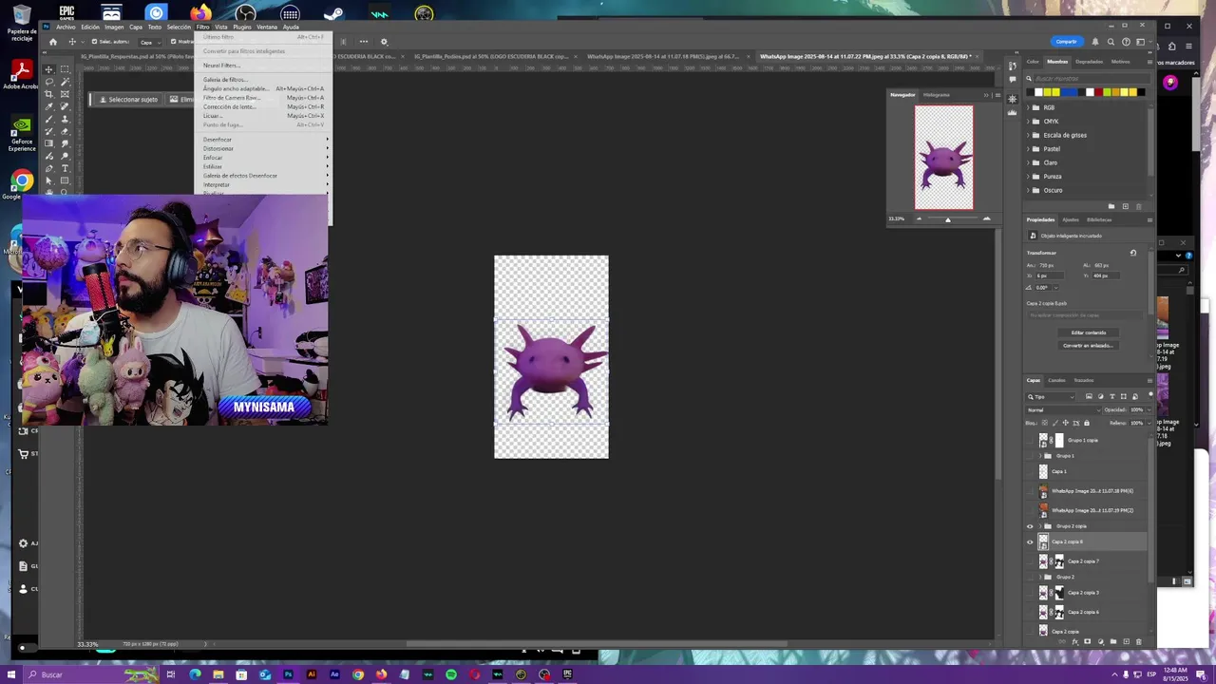
Task: Select the Crop tool
Action: click(x=48, y=94)
